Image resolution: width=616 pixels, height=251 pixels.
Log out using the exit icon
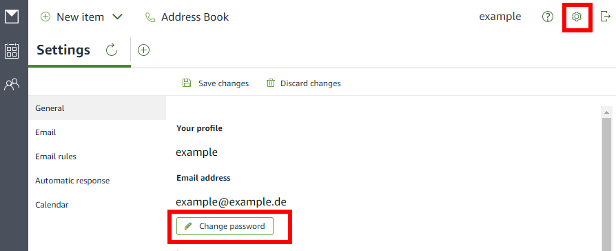606,17
